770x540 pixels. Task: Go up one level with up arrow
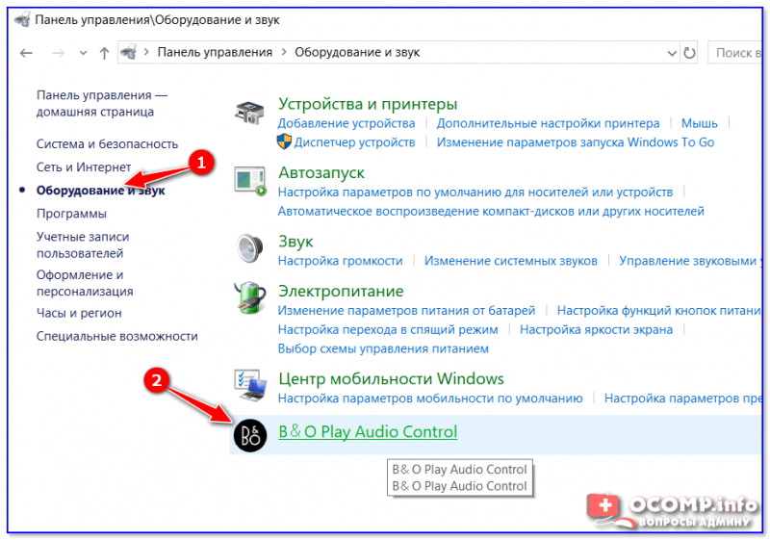tap(104, 53)
